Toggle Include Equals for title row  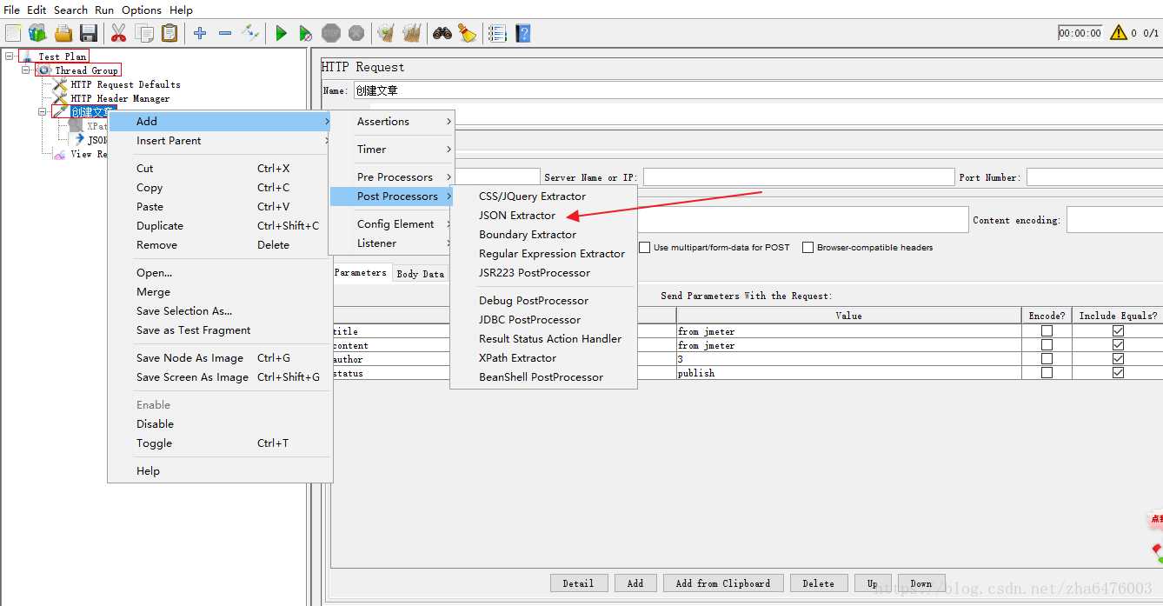(1118, 331)
